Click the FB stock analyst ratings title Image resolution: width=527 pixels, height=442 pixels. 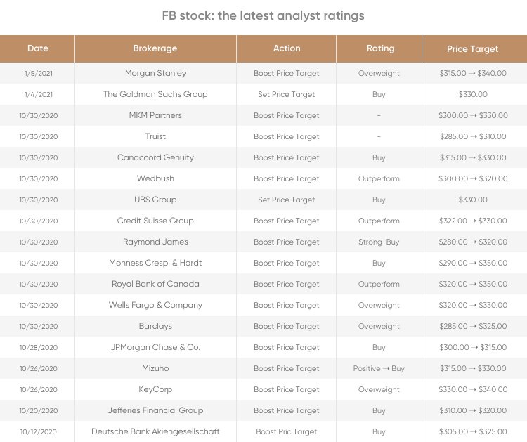[x=263, y=15]
